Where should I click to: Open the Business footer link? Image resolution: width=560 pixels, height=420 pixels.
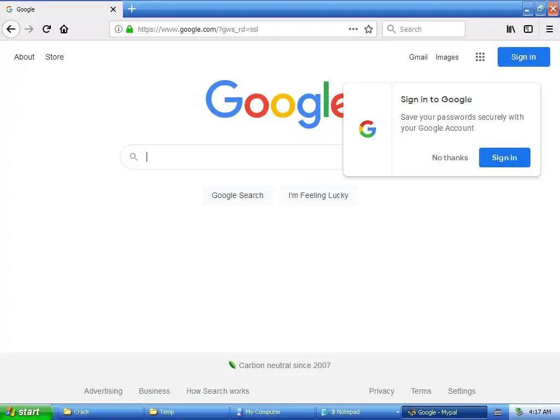tap(154, 391)
